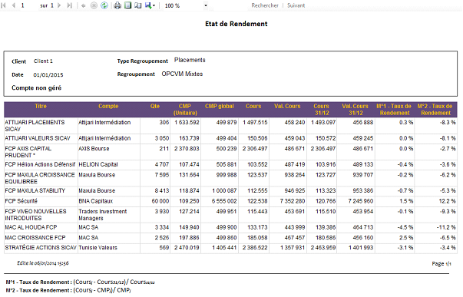Open page setup
This screenshot has width=463, height=297.
[138, 5]
